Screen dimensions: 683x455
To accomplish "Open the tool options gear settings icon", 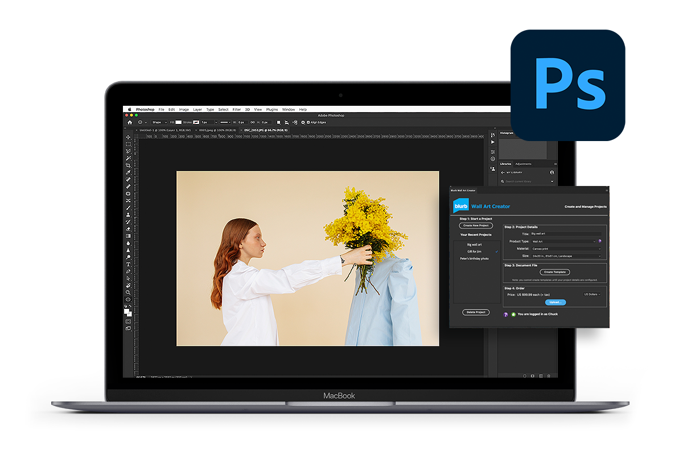I will click(x=303, y=122).
